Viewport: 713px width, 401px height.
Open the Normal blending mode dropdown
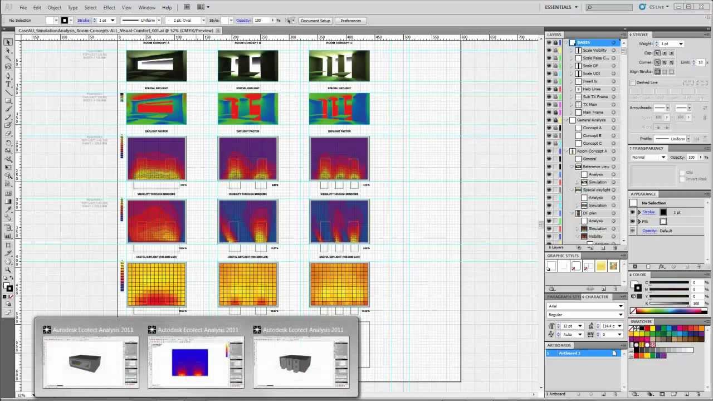649,157
